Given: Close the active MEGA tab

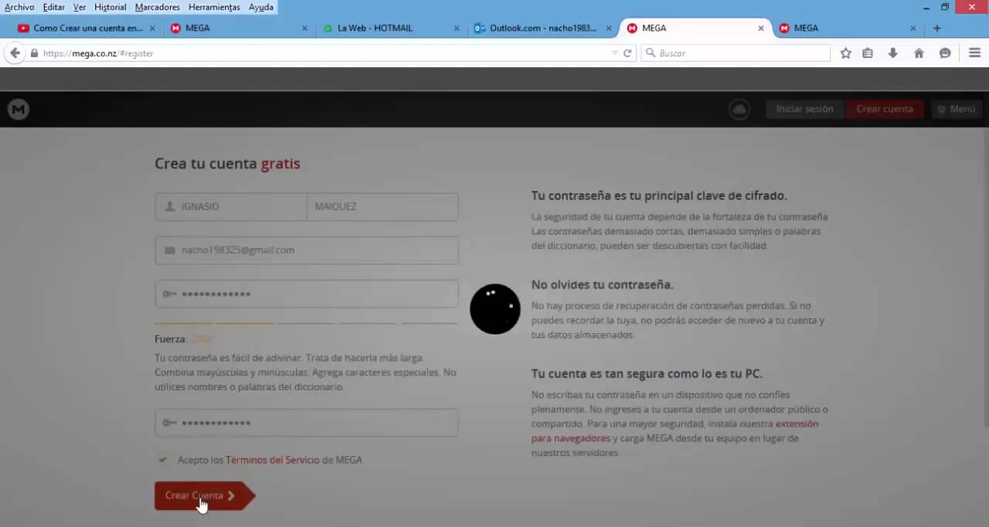Looking at the screenshot, I should point(761,28).
